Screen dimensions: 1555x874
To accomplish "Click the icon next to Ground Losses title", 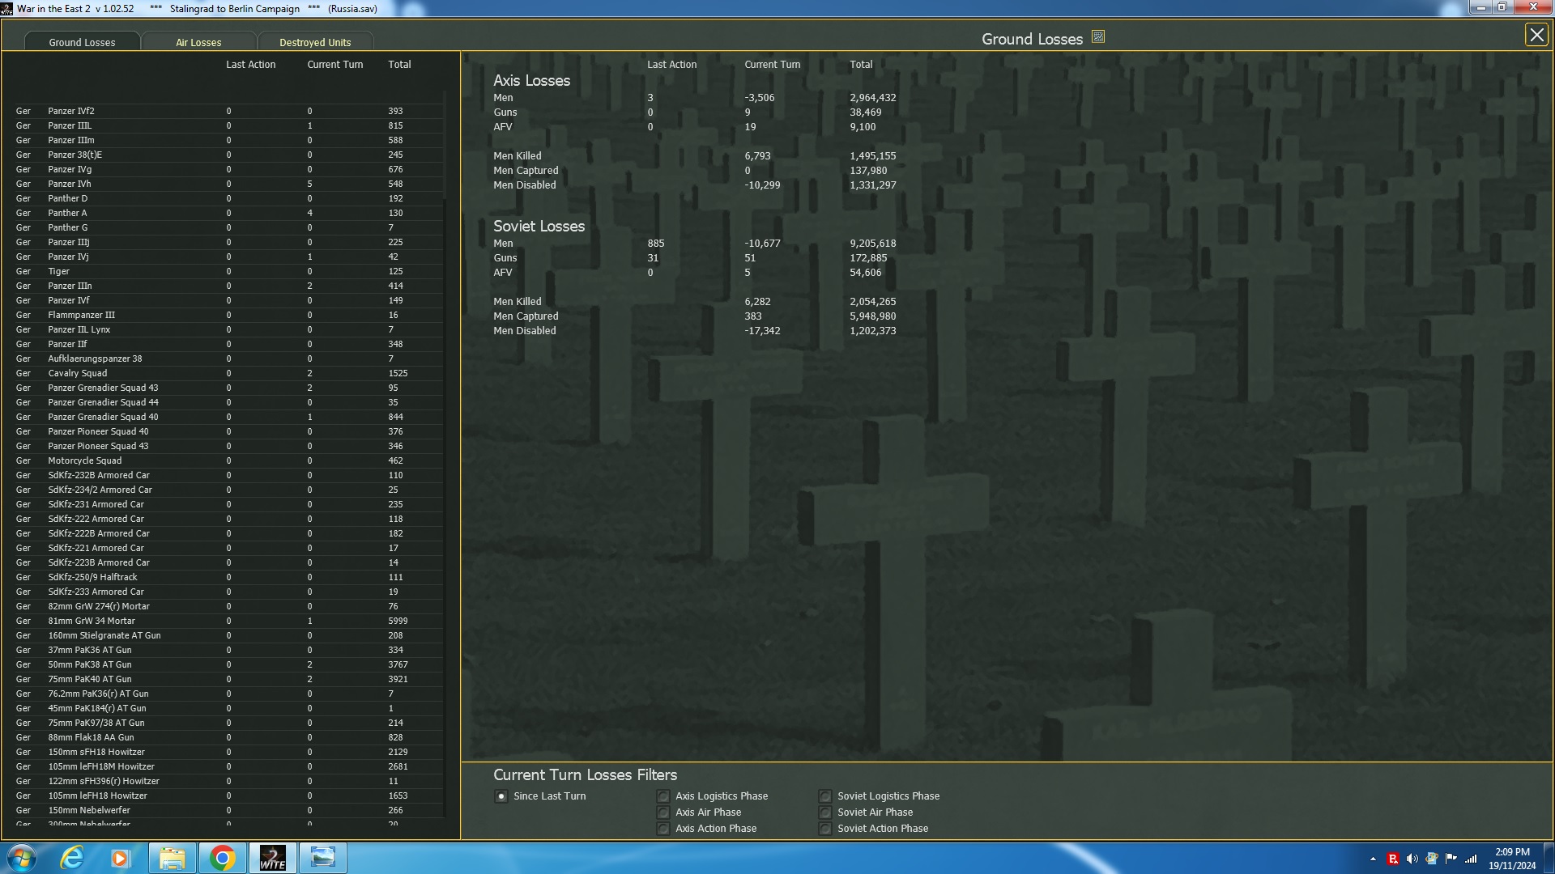I will [x=1098, y=37].
